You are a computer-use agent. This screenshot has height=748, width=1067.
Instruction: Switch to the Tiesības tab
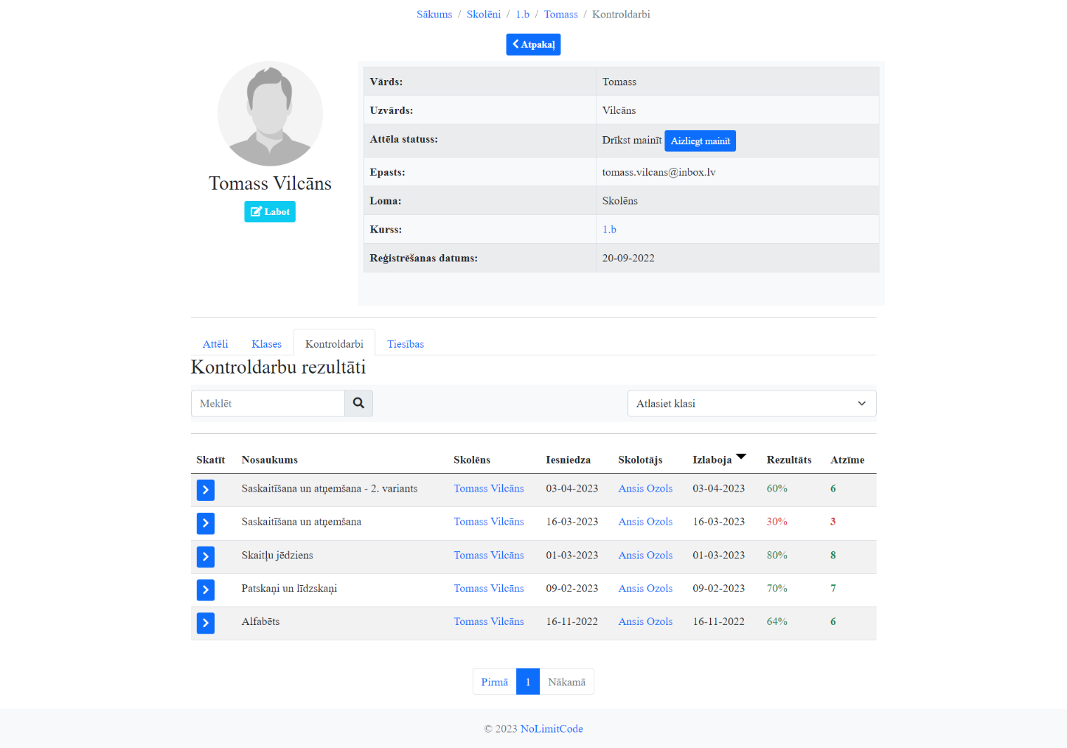click(x=405, y=344)
